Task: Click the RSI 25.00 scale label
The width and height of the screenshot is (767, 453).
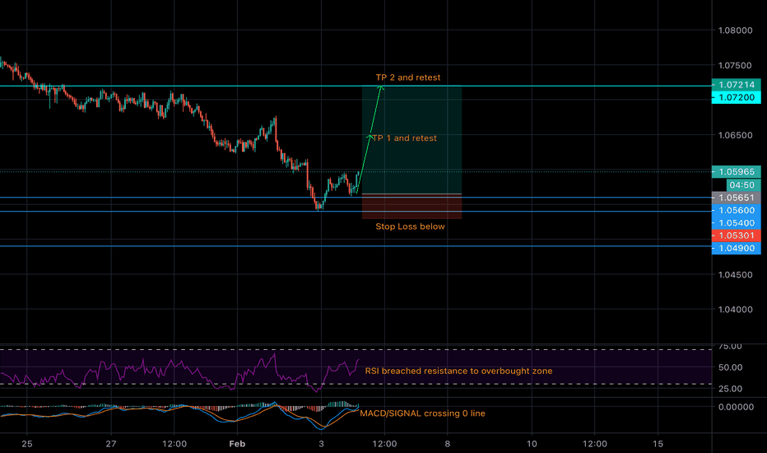Action: (730, 389)
